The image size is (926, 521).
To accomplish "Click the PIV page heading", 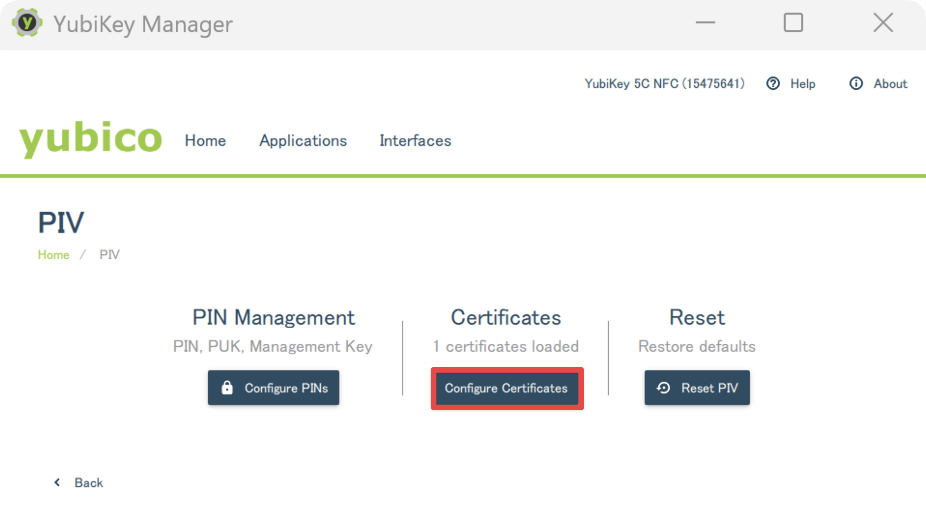I will pos(61,222).
